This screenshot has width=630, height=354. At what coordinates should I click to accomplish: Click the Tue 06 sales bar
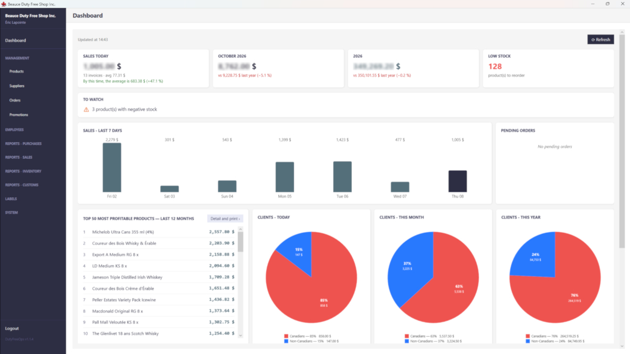[x=343, y=177]
